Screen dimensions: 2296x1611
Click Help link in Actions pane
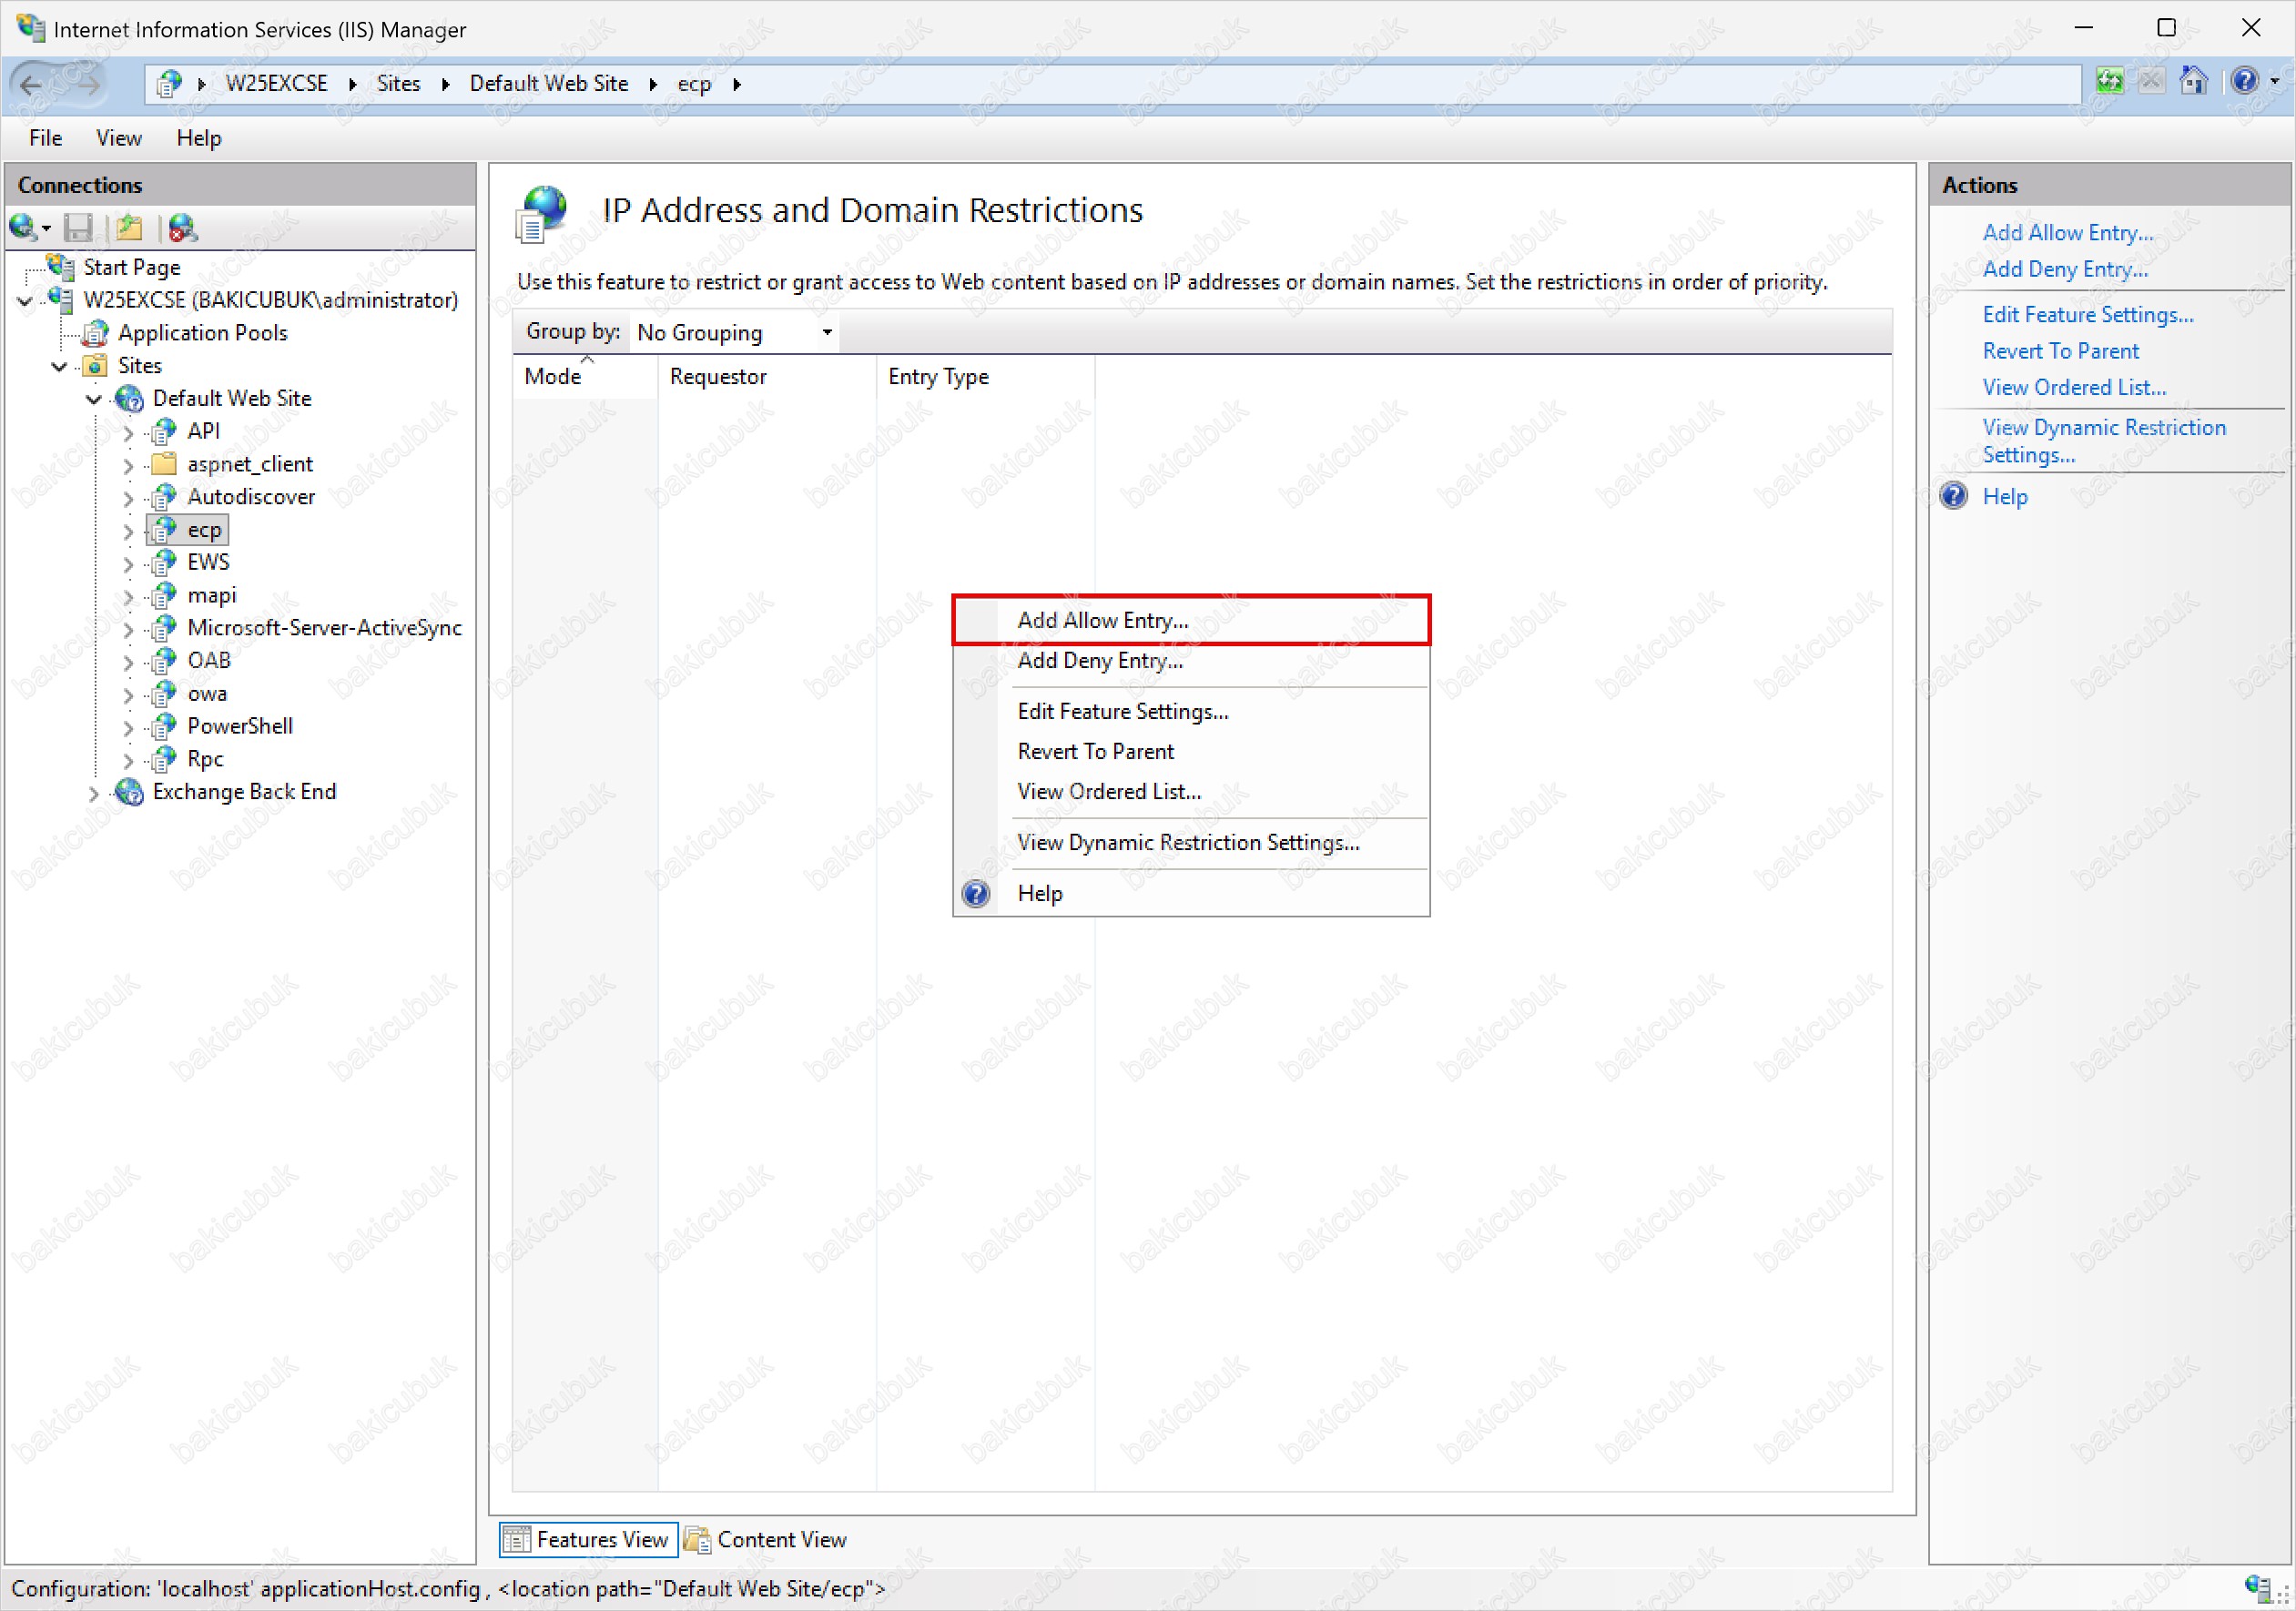click(2004, 497)
